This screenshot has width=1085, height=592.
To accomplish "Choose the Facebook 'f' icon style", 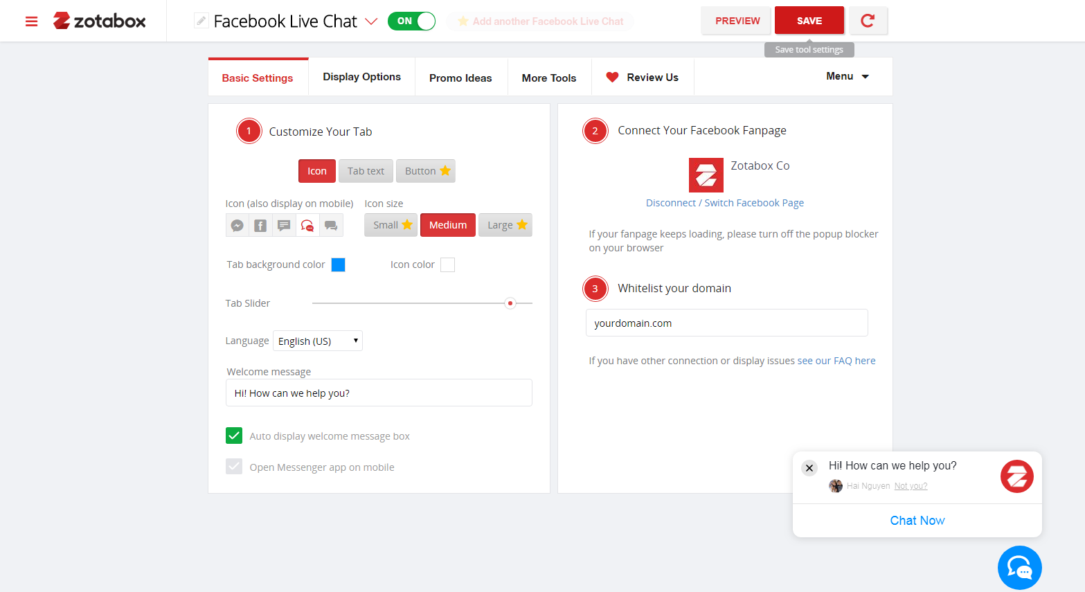I will click(x=260, y=225).
